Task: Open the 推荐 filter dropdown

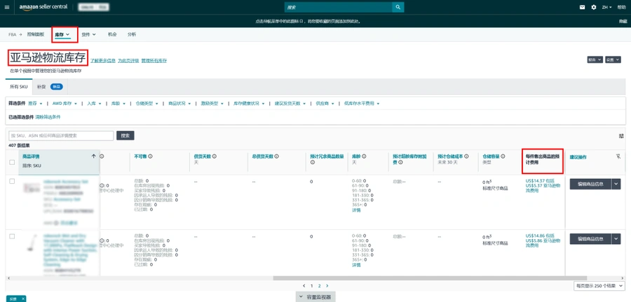Action: 35,103
